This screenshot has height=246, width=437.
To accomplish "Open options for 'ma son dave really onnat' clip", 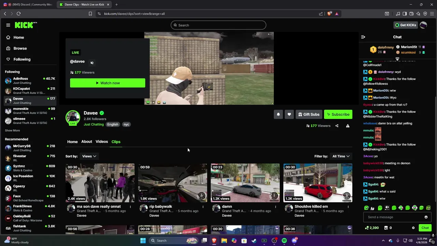I will point(130,207).
